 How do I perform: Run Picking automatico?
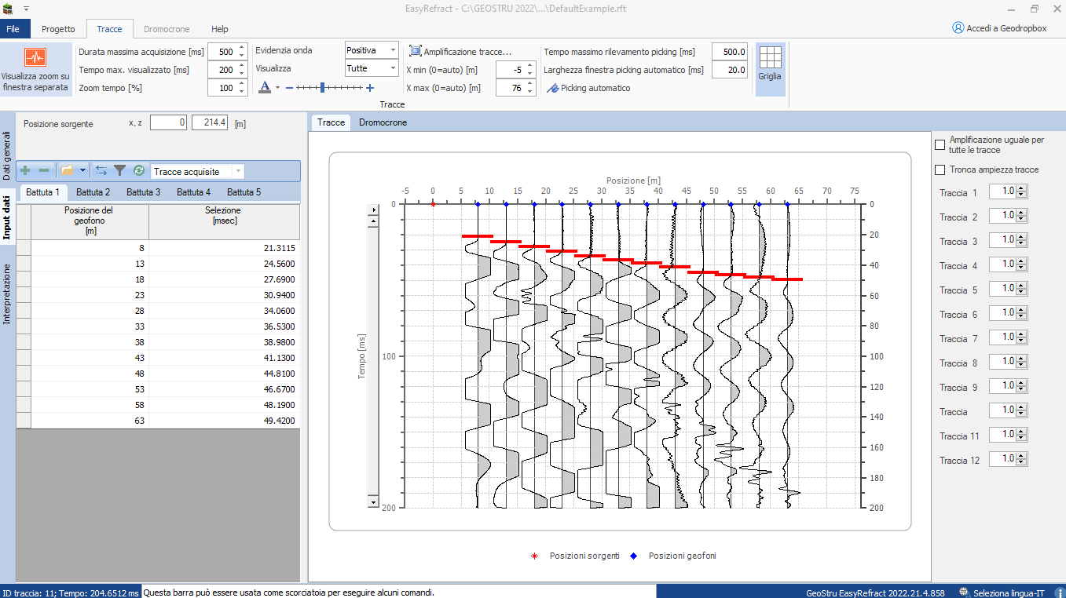pos(588,88)
